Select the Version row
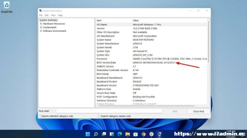The width and height of the screenshot is (247, 138). pyautogui.click(x=151, y=28)
